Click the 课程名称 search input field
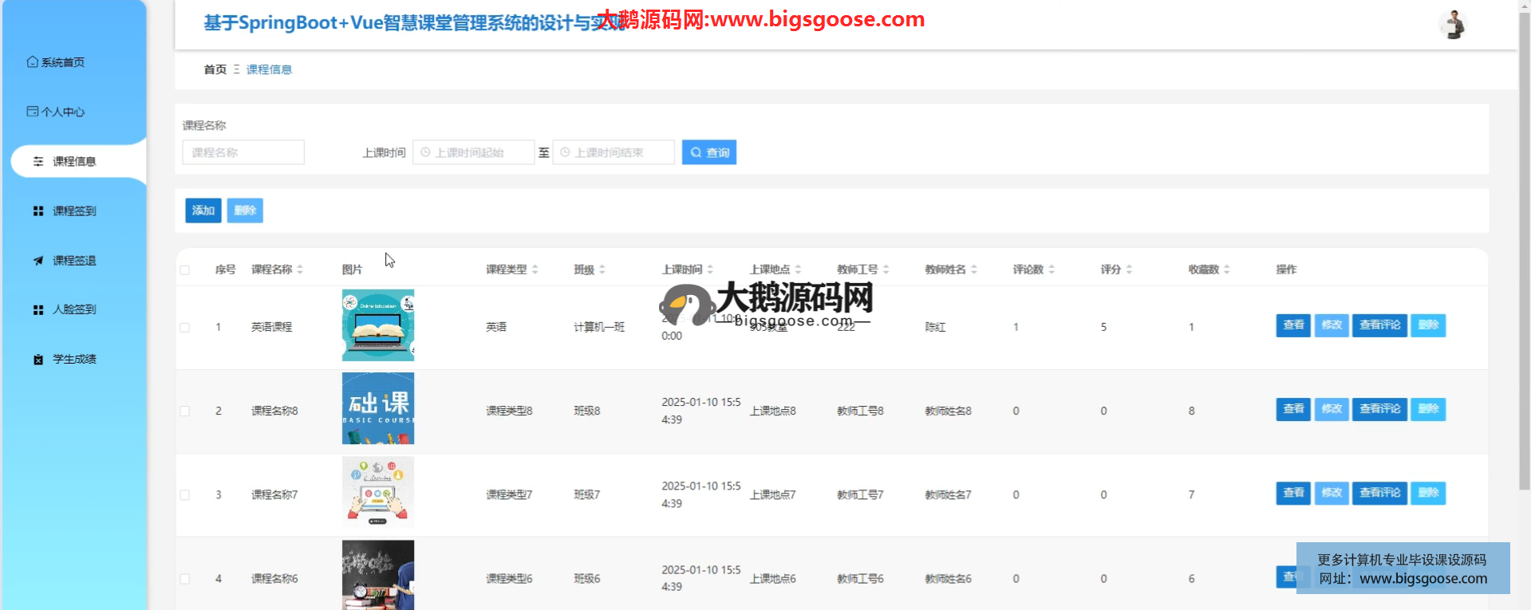The image size is (1531, 610). click(x=243, y=152)
